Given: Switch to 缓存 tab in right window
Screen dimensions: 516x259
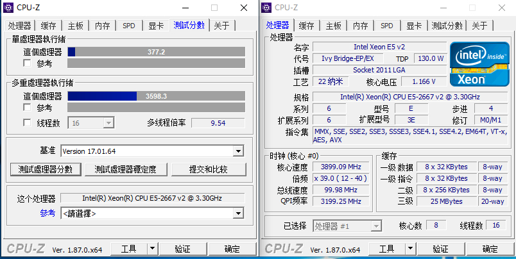Looking at the screenshot, I should click(x=306, y=26).
